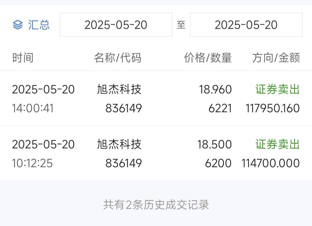Open the end date 2025-05-20 picker
312x226 pixels.
pyautogui.click(x=246, y=25)
